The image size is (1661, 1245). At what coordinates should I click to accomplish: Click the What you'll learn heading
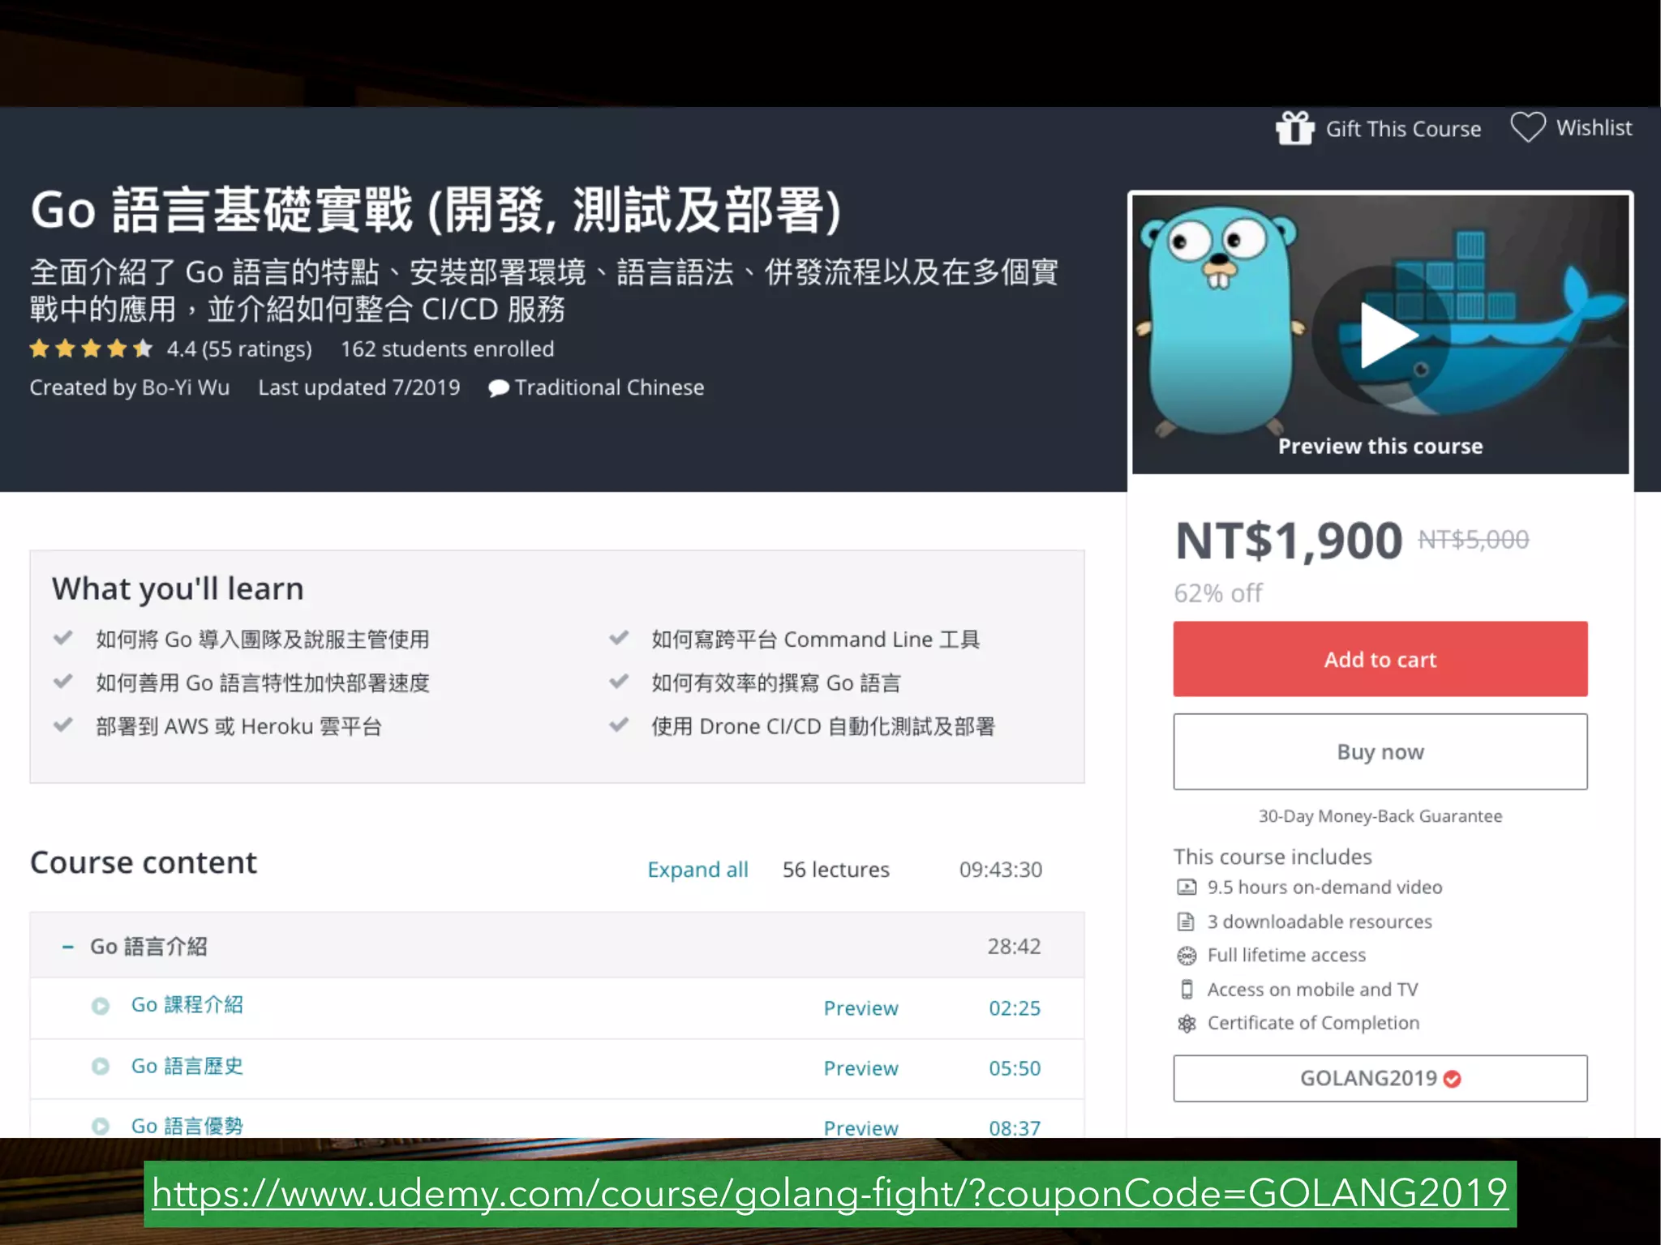tap(178, 589)
